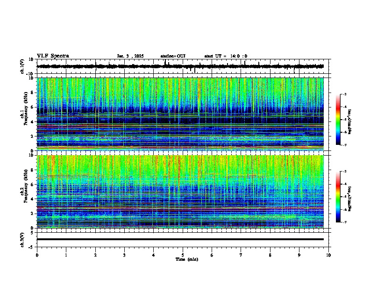
Task: Click the 'start UT = 14:0 :0' label
Action: click(226, 56)
